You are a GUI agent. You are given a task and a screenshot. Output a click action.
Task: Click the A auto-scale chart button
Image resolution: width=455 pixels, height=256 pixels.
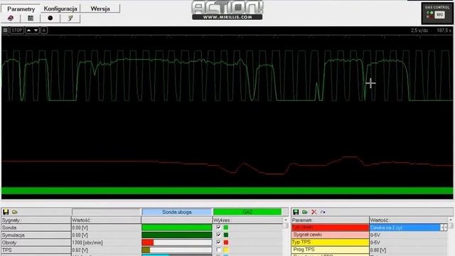[44, 30]
